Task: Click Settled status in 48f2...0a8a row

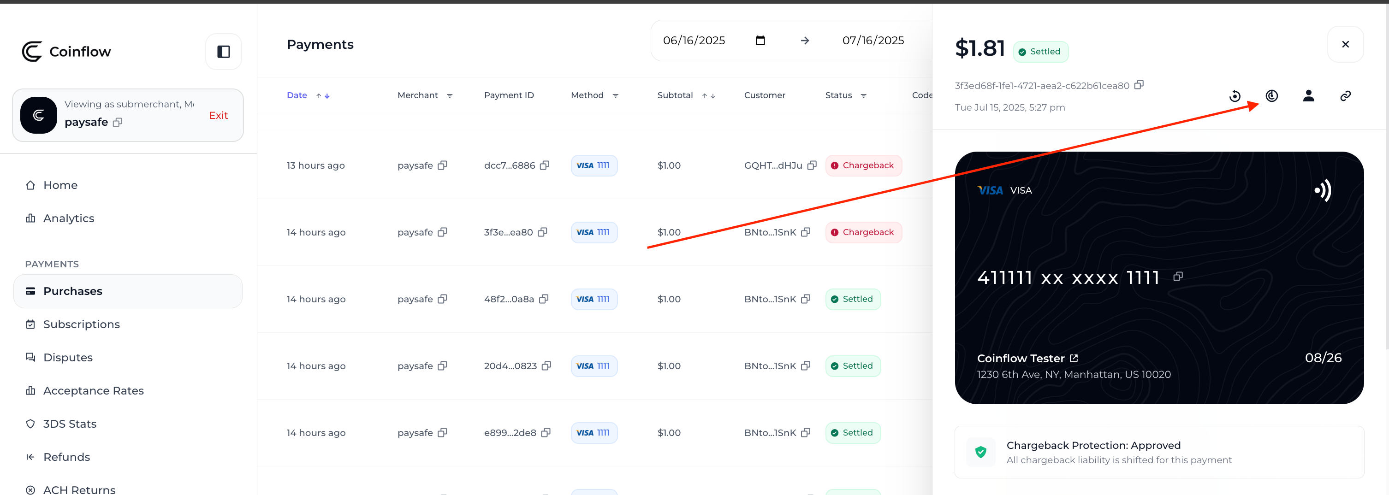Action: tap(853, 299)
